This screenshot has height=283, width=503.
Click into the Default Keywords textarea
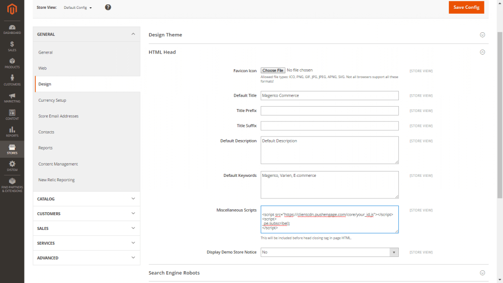330,185
